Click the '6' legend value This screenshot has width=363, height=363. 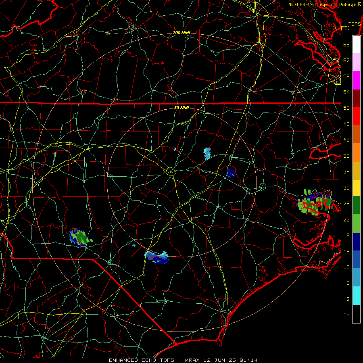click(348, 283)
